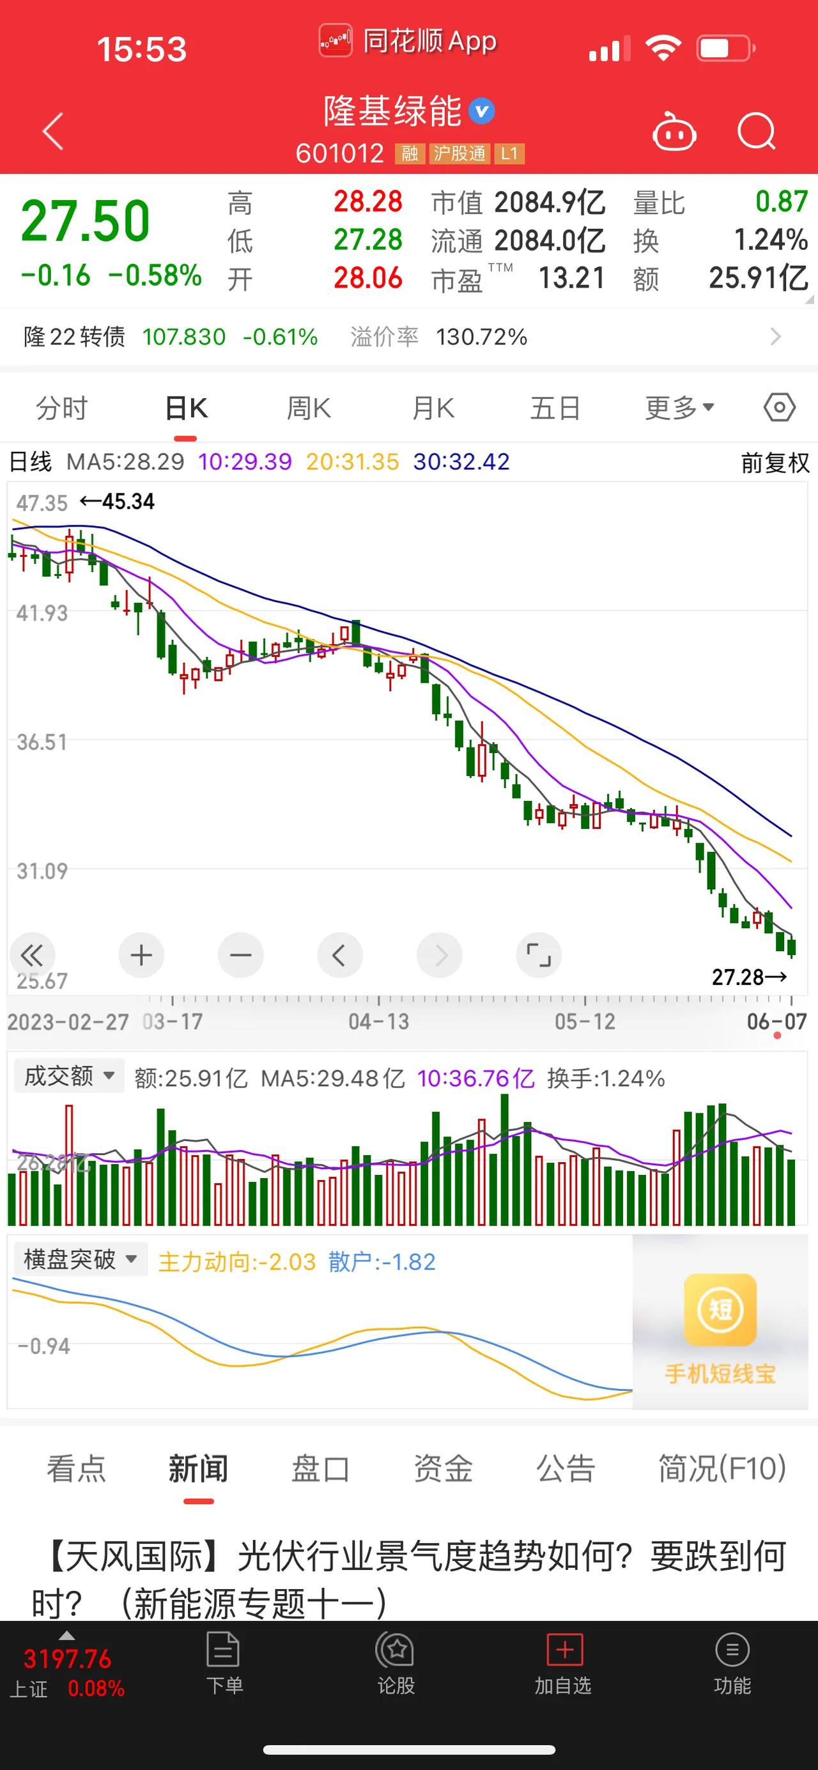
Task: Tap the 45.34 high price label
Action: click(x=118, y=502)
